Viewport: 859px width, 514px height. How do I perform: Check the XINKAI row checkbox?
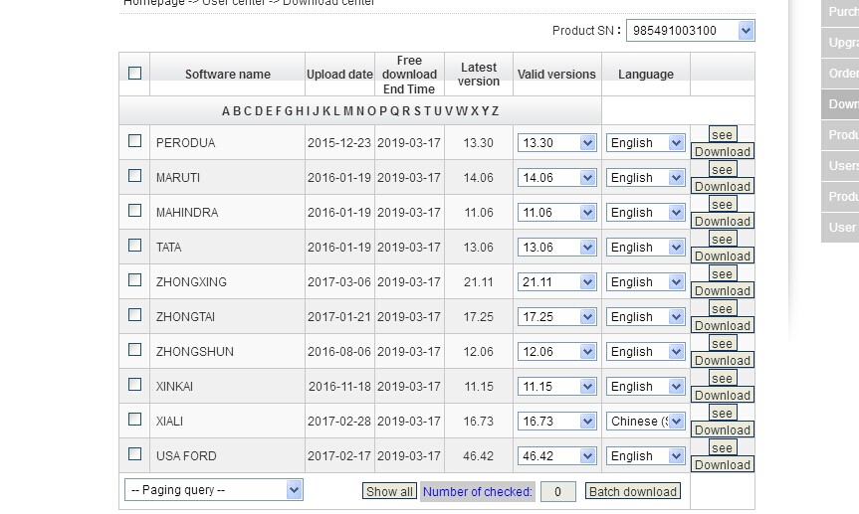(134, 385)
